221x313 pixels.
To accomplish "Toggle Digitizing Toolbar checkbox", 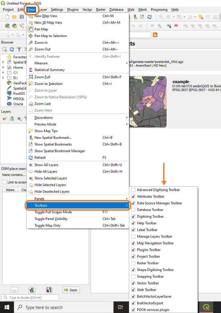I will pyautogui.click(x=133, y=216).
